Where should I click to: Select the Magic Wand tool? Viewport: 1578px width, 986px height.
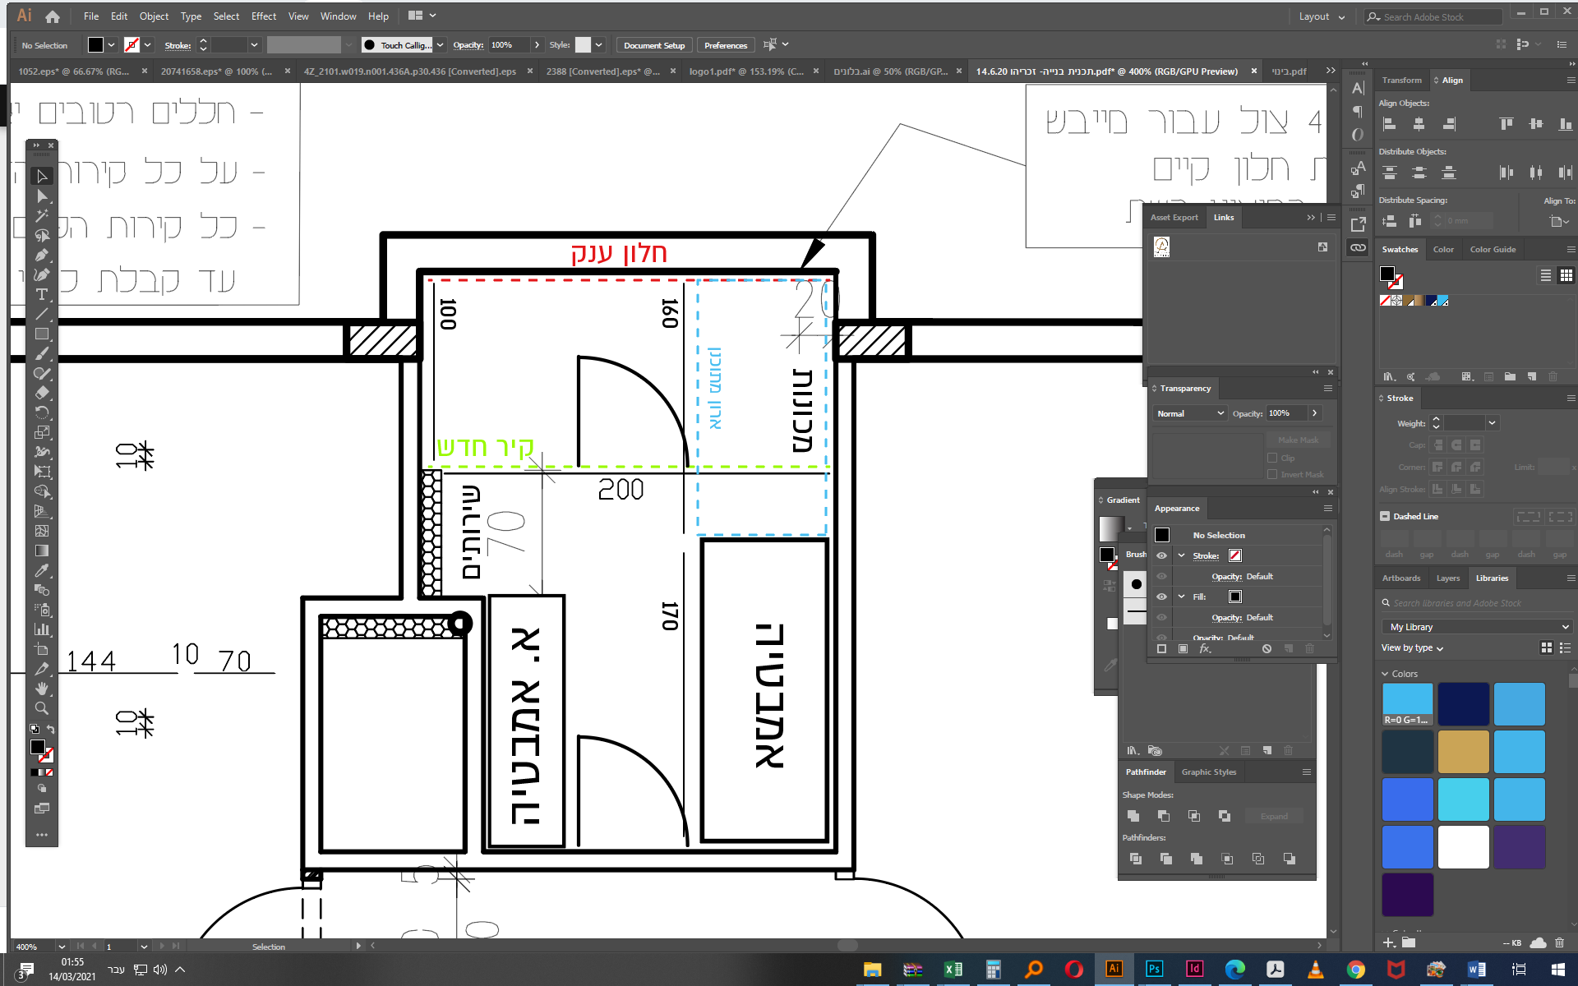pos(42,215)
